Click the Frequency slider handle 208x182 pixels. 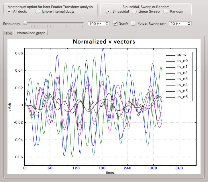pyautogui.click(x=25, y=23)
